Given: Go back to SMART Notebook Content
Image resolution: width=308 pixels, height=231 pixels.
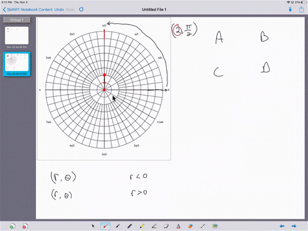Looking at the screenshot, I should coord(28,10).
